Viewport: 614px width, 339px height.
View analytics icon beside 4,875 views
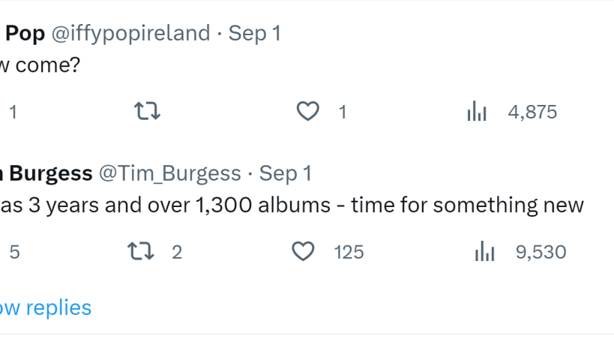[477, 112]
